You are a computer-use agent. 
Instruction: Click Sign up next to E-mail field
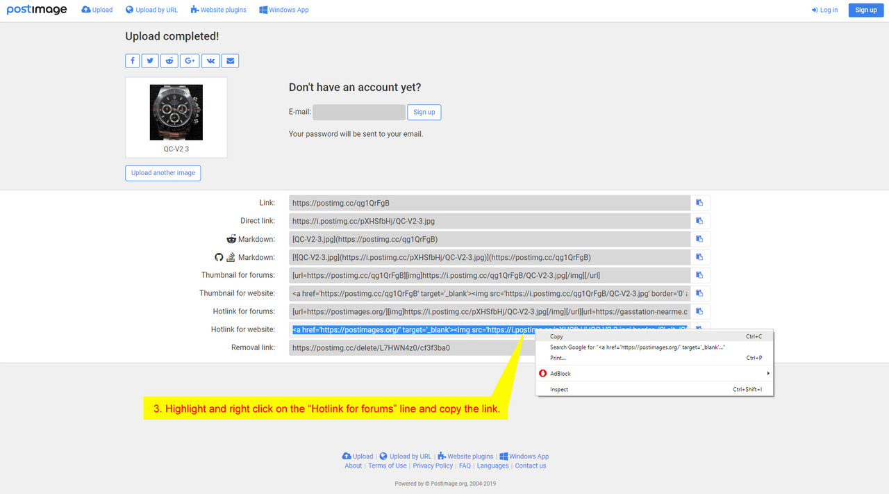424,112
